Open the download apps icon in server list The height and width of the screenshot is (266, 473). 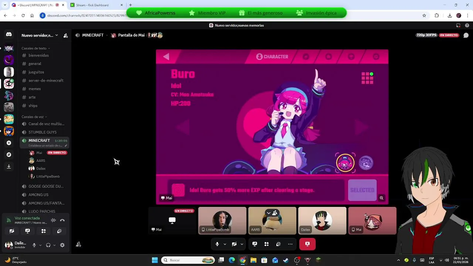click(9, 167)
